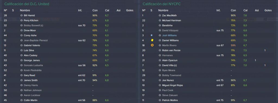Click injury icon next to Martín Rivero
The width and height of the screenshot is (278, 103).
click(152, 45)
